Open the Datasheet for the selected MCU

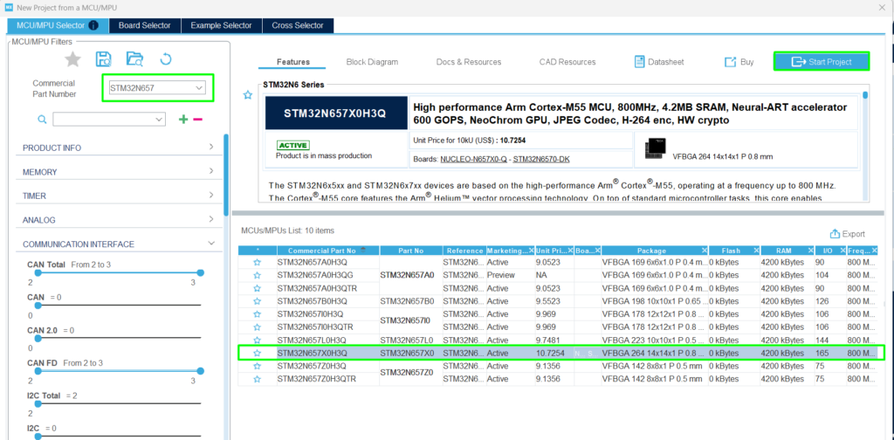(x=659, y=62)
